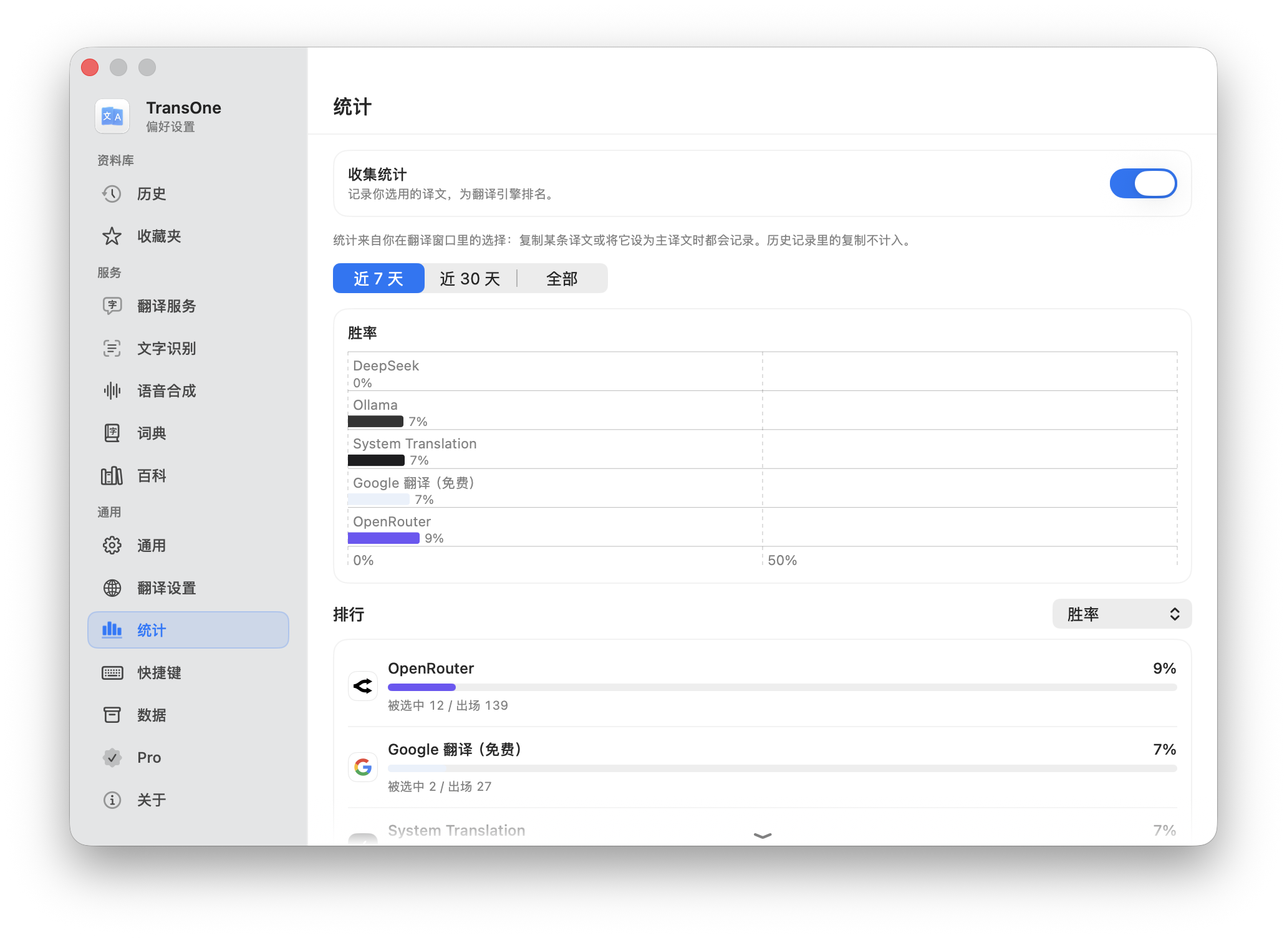Click Google 翻译 ranking progress bar
The image size is (1287, 938).
pyautogui.click(x=782, y=768)
